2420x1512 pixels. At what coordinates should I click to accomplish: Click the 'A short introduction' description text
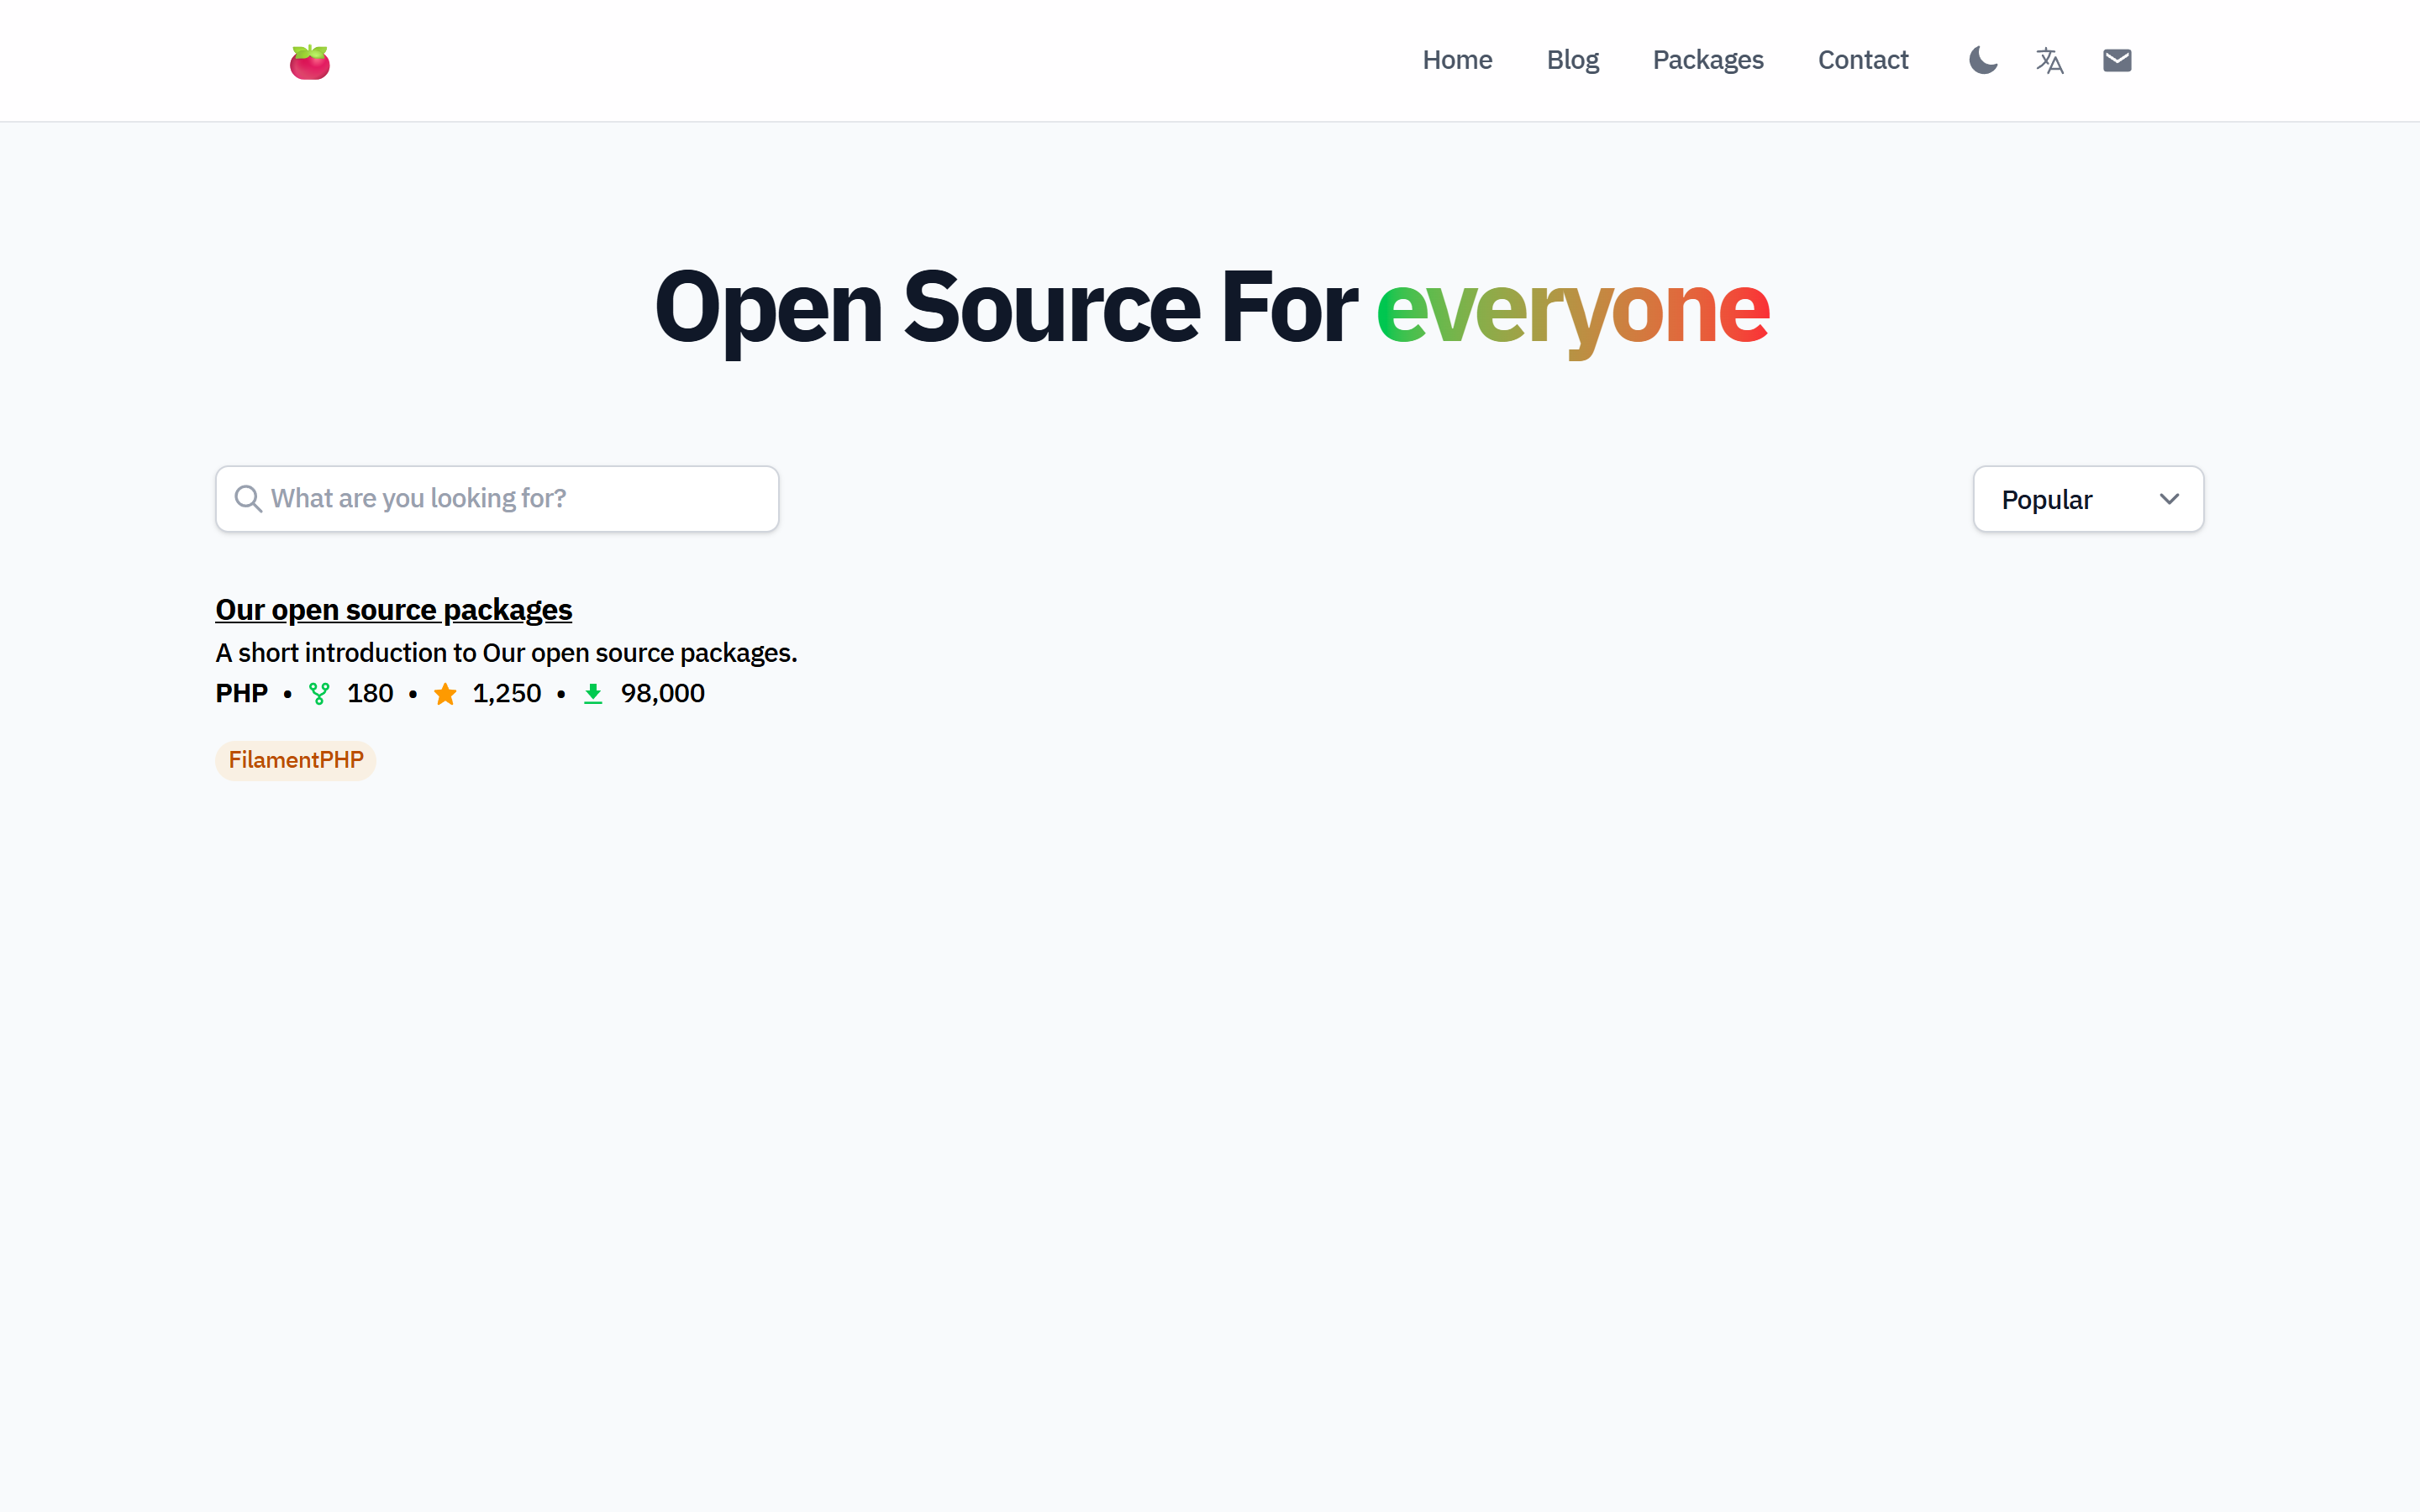[506, 653]
